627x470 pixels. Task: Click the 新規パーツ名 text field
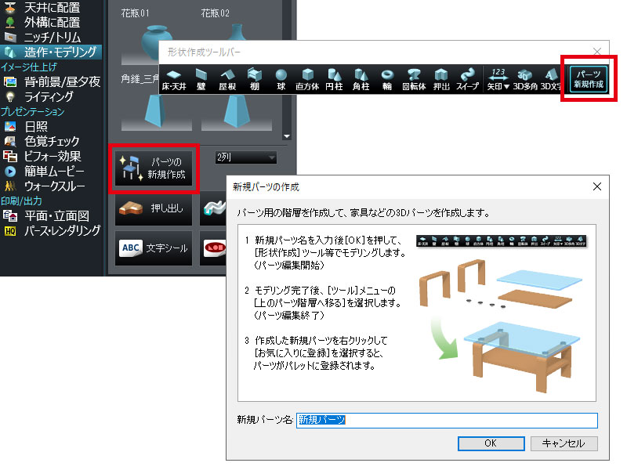(446, 420)
